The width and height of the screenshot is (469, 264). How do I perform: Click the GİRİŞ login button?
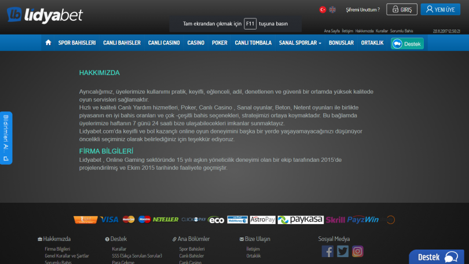coord(402,10)
